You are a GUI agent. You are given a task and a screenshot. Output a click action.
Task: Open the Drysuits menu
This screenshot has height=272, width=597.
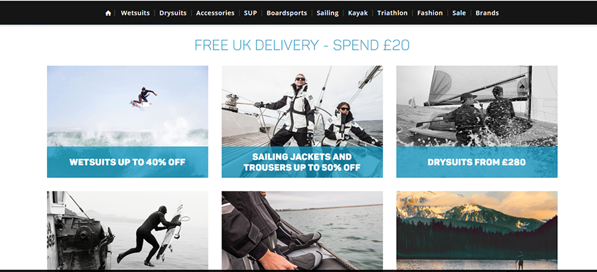coord(173,13)
